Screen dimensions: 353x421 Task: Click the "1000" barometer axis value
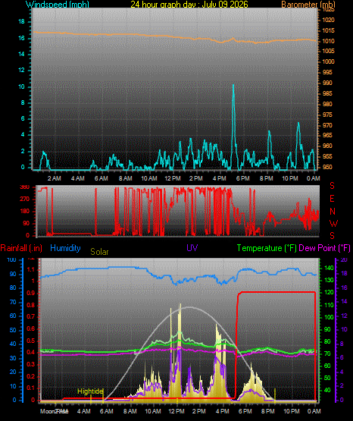[328, 61]
